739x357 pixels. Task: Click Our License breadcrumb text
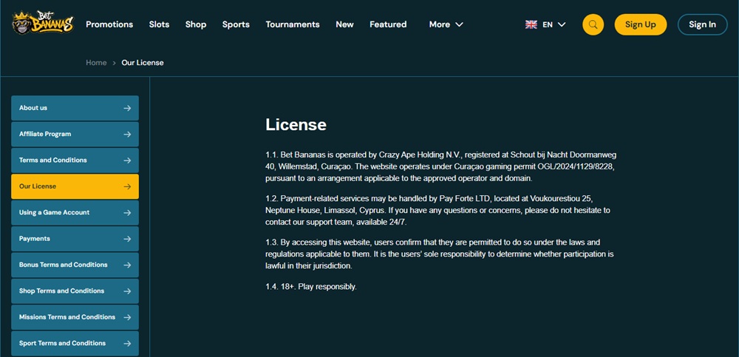(143, 63)
